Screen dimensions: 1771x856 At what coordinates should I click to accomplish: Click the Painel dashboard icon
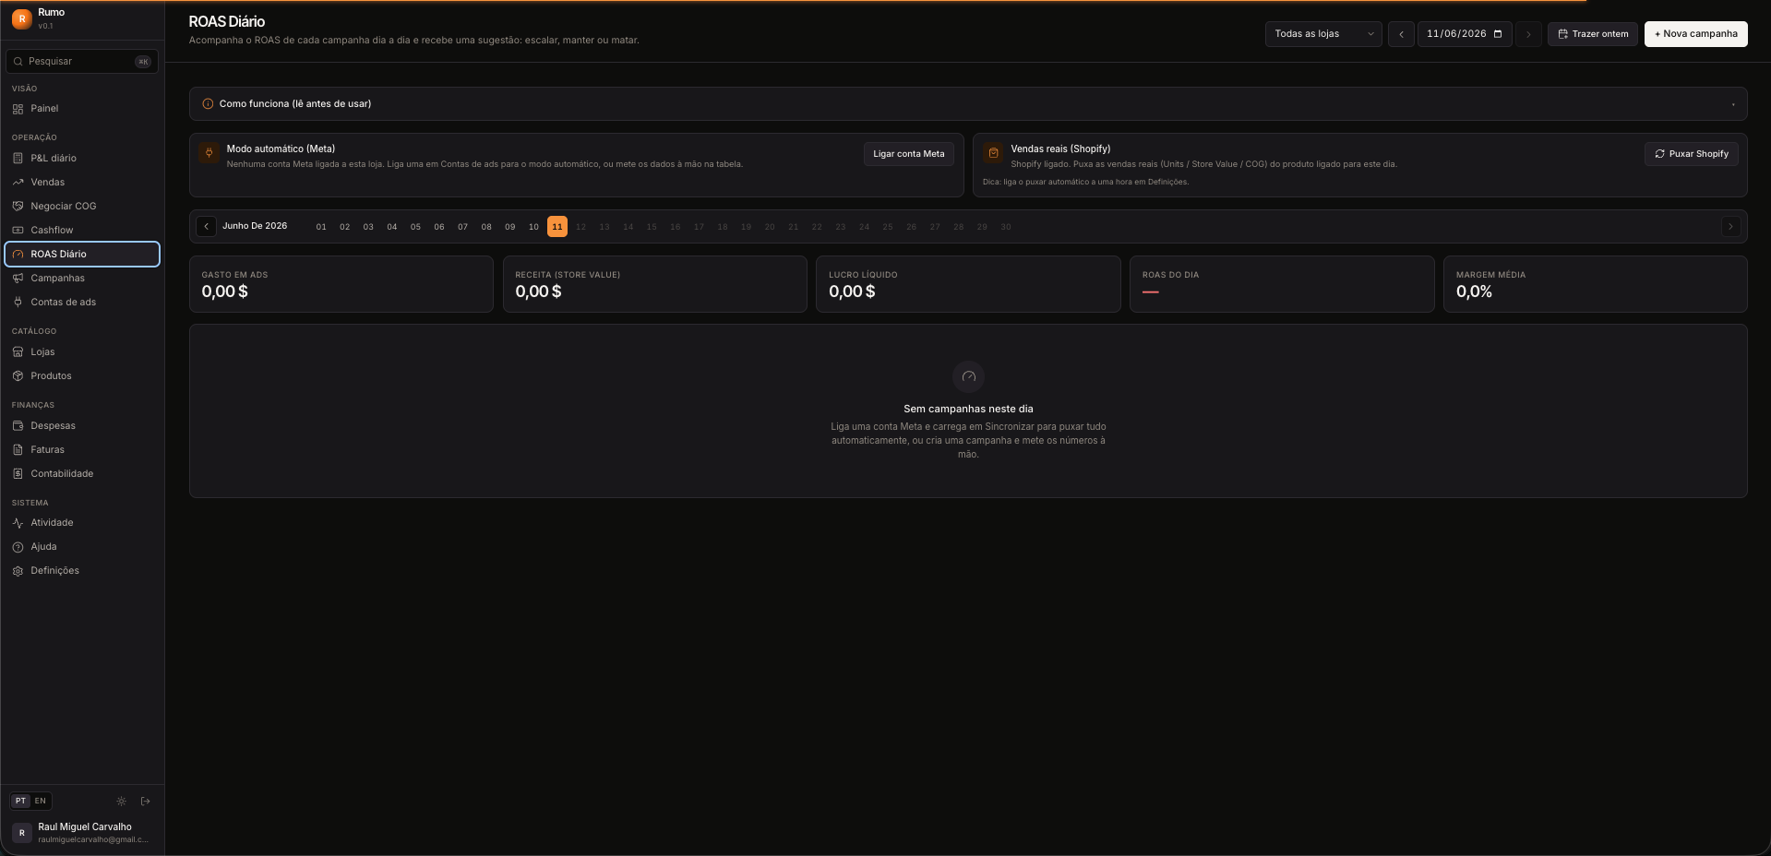coord(18,109)
